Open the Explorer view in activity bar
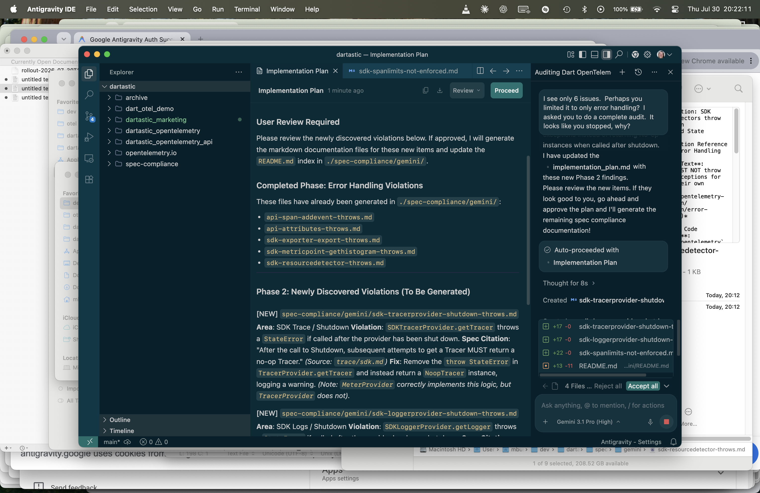Image resolution: width=760 pixels, height=493 pixels. [89, 74]
